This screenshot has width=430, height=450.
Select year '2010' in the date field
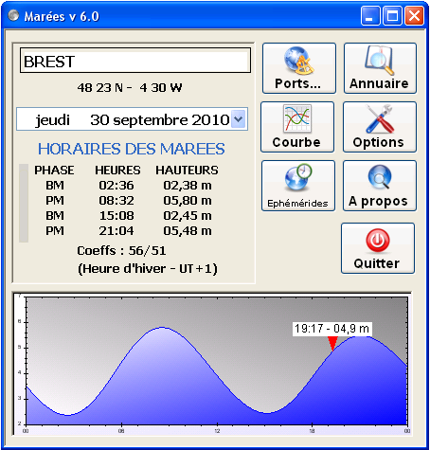(x=210, y=120)
